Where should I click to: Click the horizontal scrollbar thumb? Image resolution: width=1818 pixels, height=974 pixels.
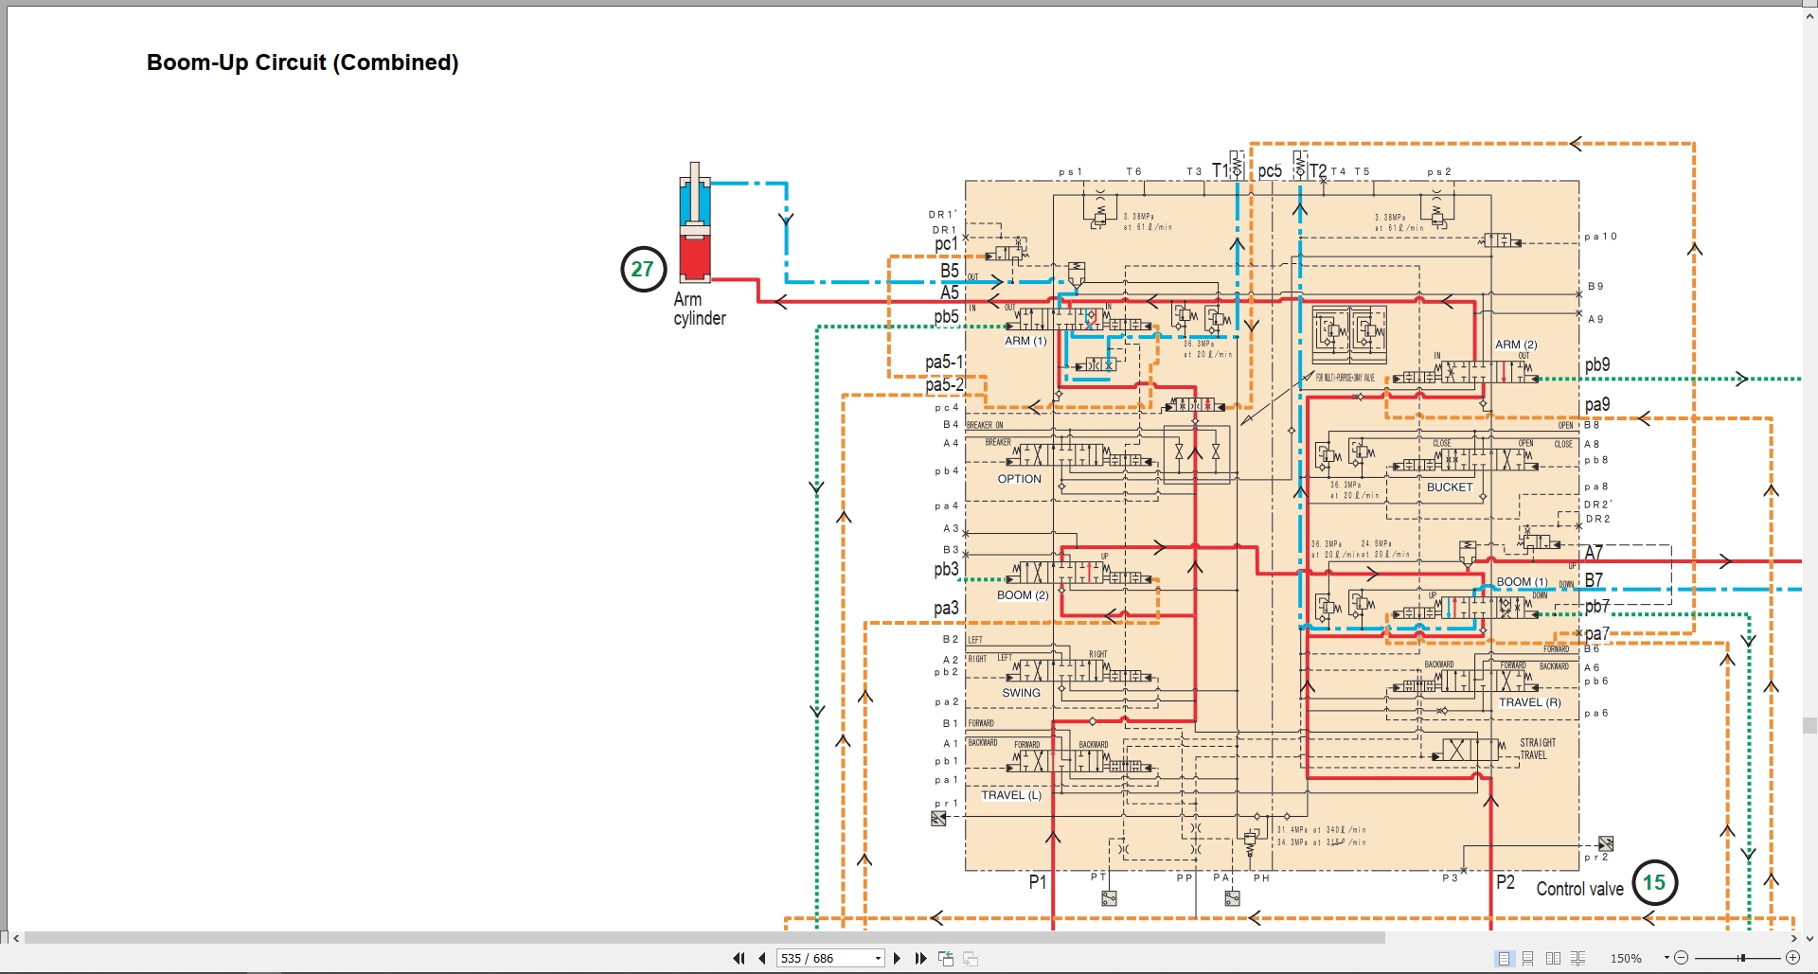pos(704,938)
